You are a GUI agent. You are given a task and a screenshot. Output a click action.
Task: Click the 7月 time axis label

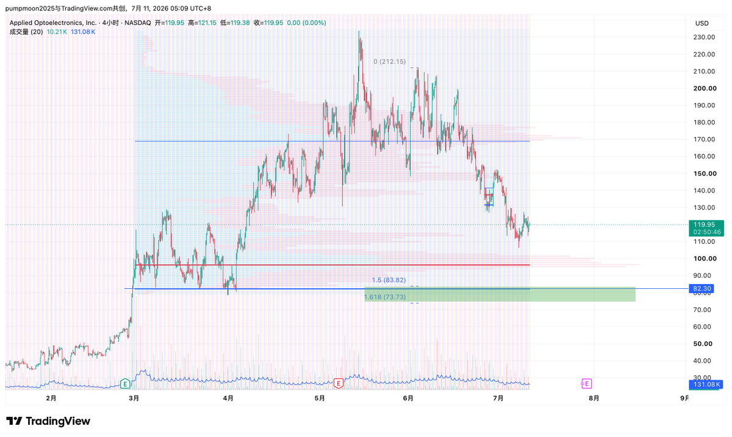click(498, 398)
